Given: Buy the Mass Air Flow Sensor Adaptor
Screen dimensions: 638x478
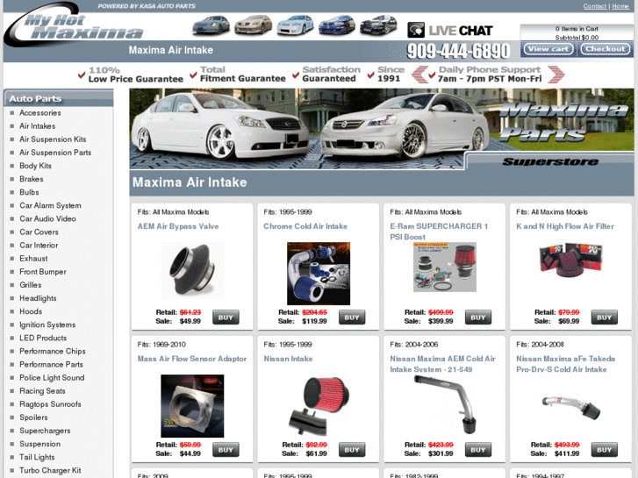Looking at the screenshot, I should (x=226, y=450).
